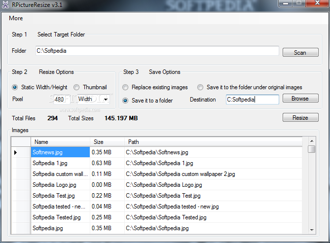The image size is (330, 243).
Task: Click the Destination input field
Action: (253, 99)
